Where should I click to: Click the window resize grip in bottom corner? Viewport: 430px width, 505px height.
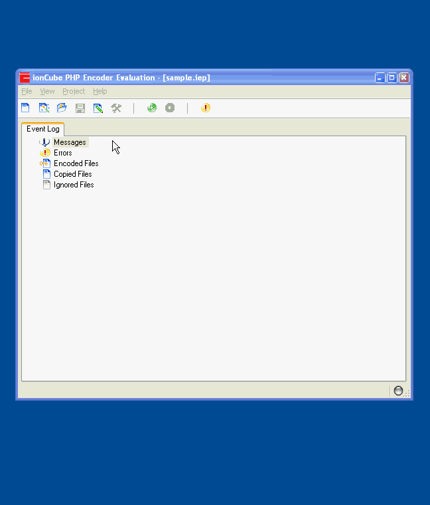pos(407,393)
